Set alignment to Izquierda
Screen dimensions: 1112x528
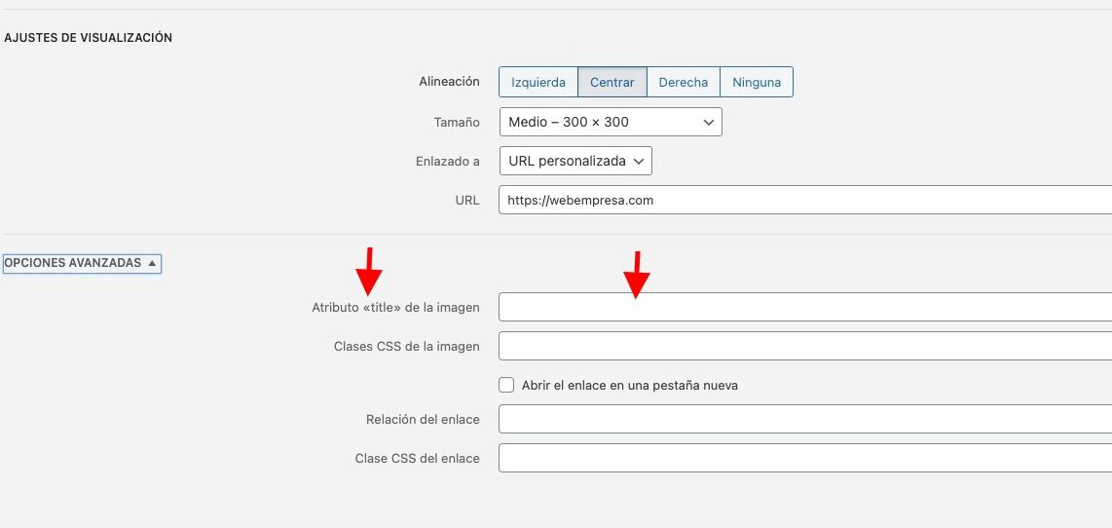[x=538, y=83]
